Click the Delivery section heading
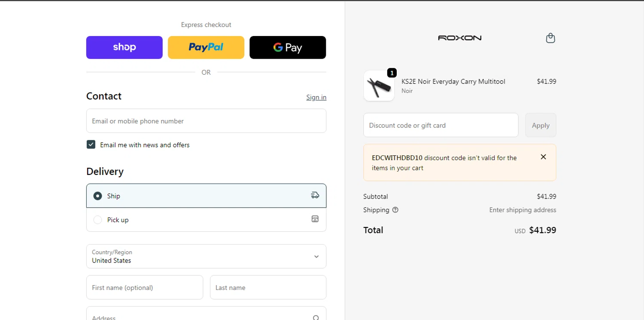 (x=105, y=172)
